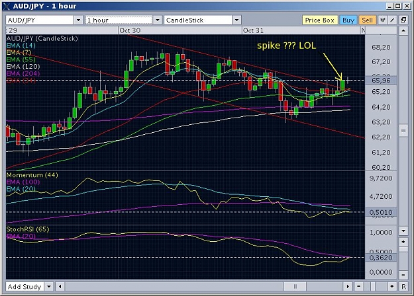Minimize the AUD/JPY chart window

tap(389, 6)
